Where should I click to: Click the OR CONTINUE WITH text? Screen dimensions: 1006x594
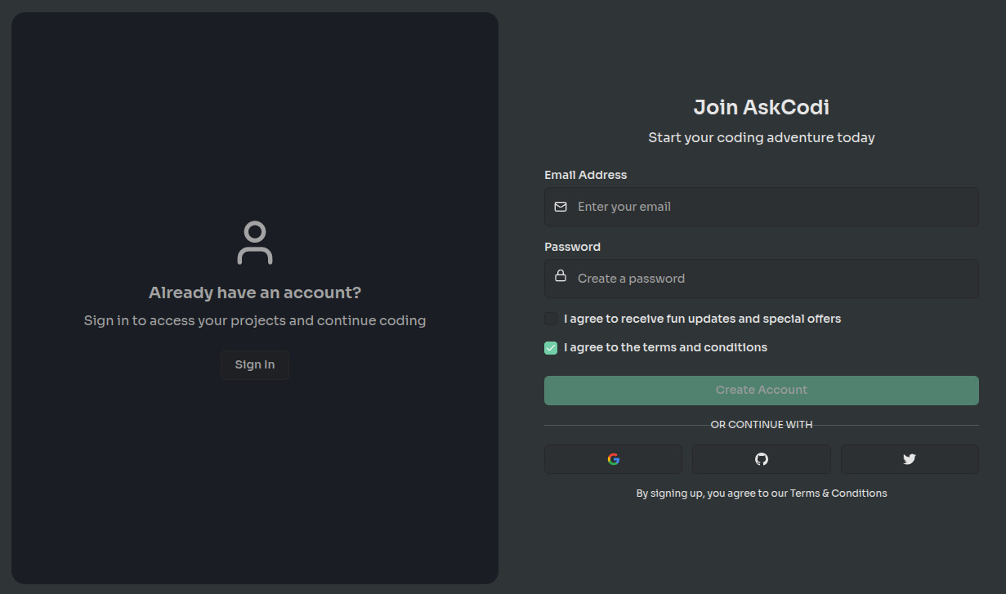pos(762,425)
